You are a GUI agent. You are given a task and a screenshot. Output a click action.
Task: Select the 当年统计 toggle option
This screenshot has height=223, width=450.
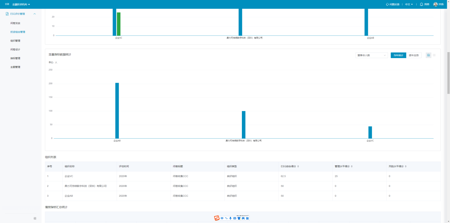pyautogui.click(x=398, y=55)
